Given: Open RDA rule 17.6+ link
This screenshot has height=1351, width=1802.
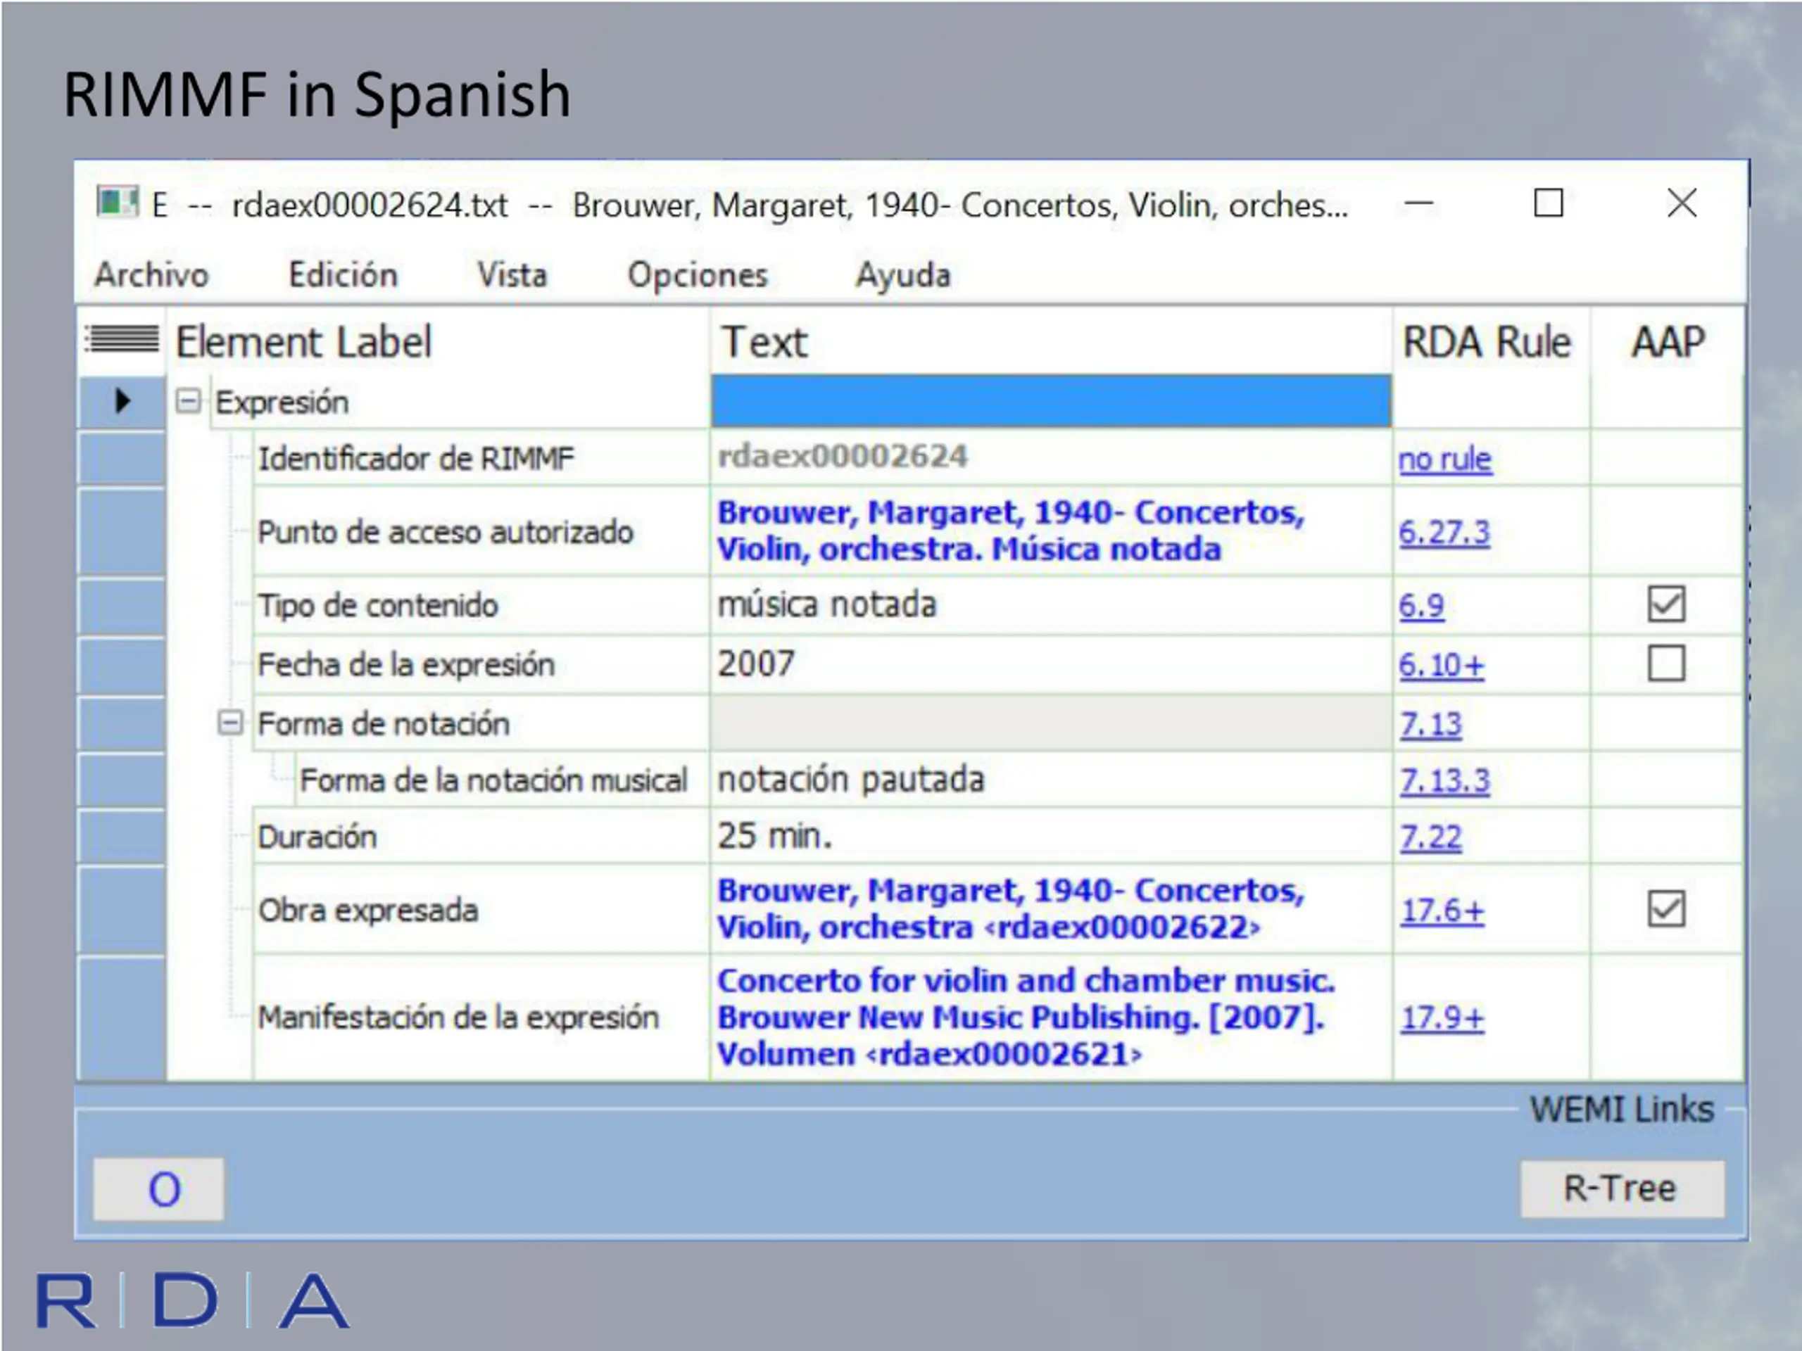Looking at the screenshot, I should (x=1443, y=911).
